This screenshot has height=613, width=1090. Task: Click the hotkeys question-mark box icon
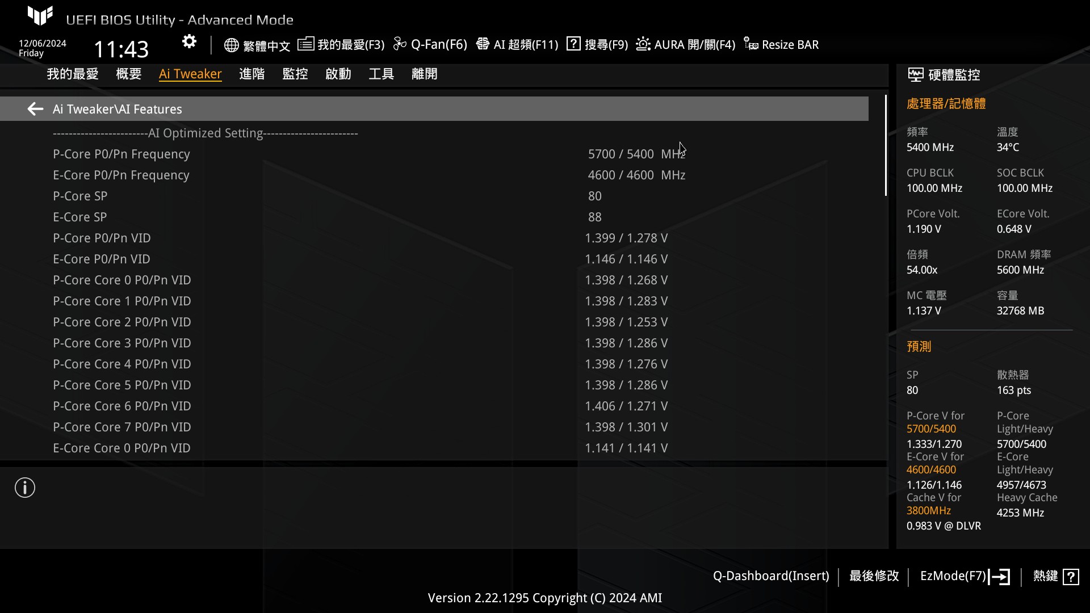tap(1071, 577)
